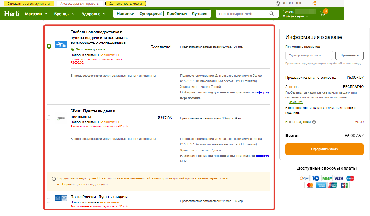Click the Оформить заказ button
Image resolution: width=370 pixels, height=216 pixels.
coord(324,149)
